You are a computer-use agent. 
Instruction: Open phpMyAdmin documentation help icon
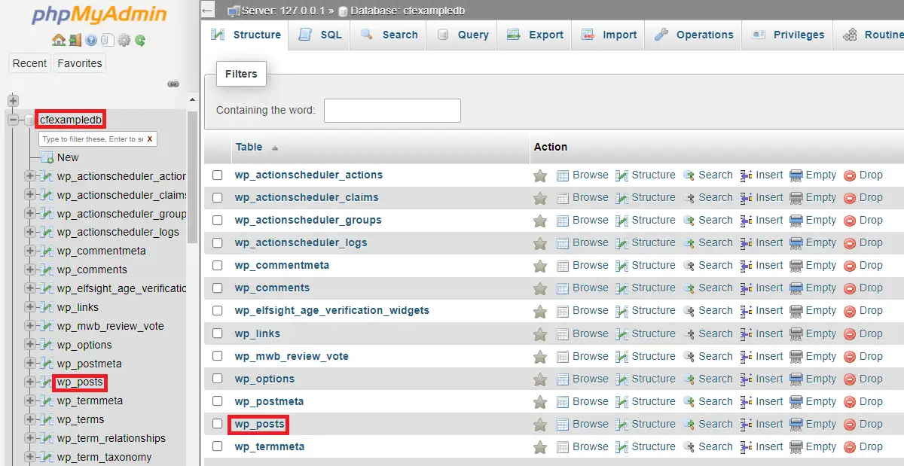point(91,41)
